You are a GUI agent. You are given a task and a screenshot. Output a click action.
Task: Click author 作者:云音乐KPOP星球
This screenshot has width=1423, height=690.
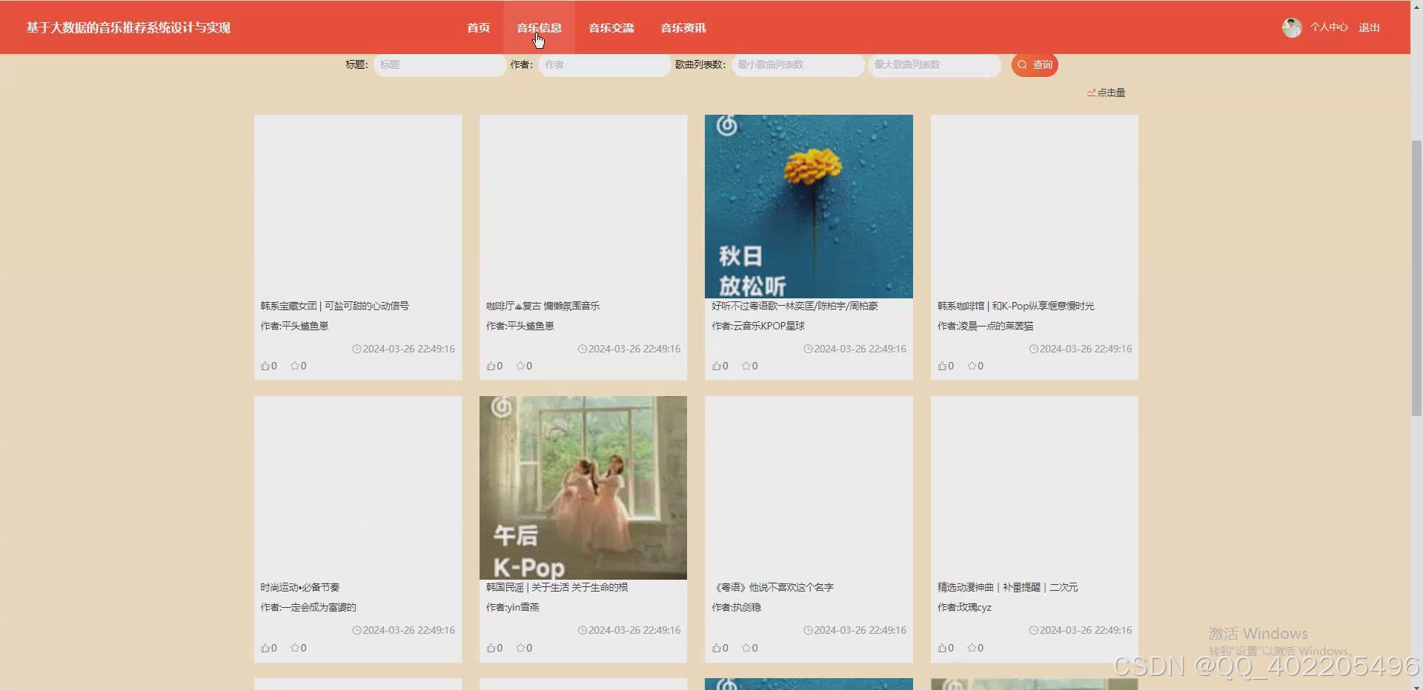(x=757, y=326)
